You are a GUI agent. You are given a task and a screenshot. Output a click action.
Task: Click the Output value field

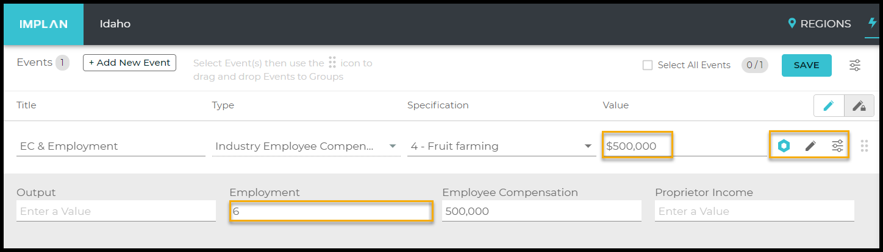coord(116,211)
